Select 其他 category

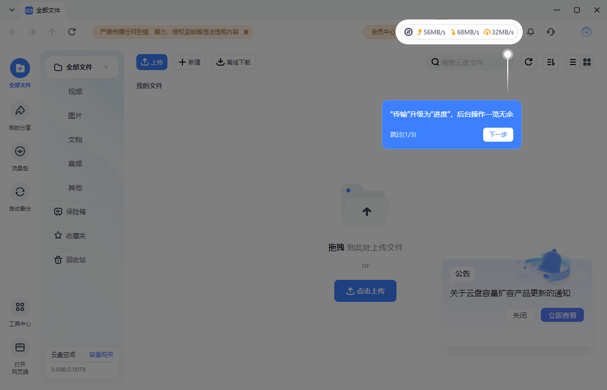pos(75,188)
